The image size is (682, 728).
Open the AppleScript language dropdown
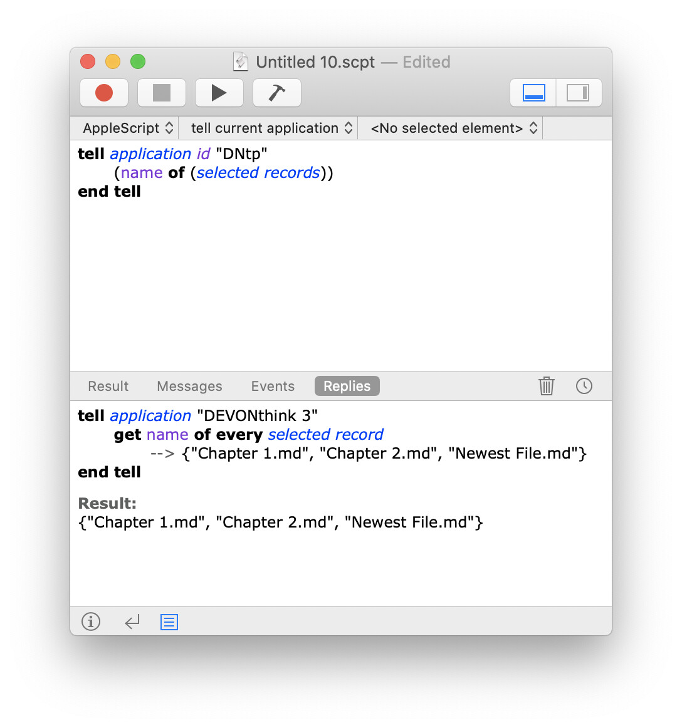click(128, 128)
